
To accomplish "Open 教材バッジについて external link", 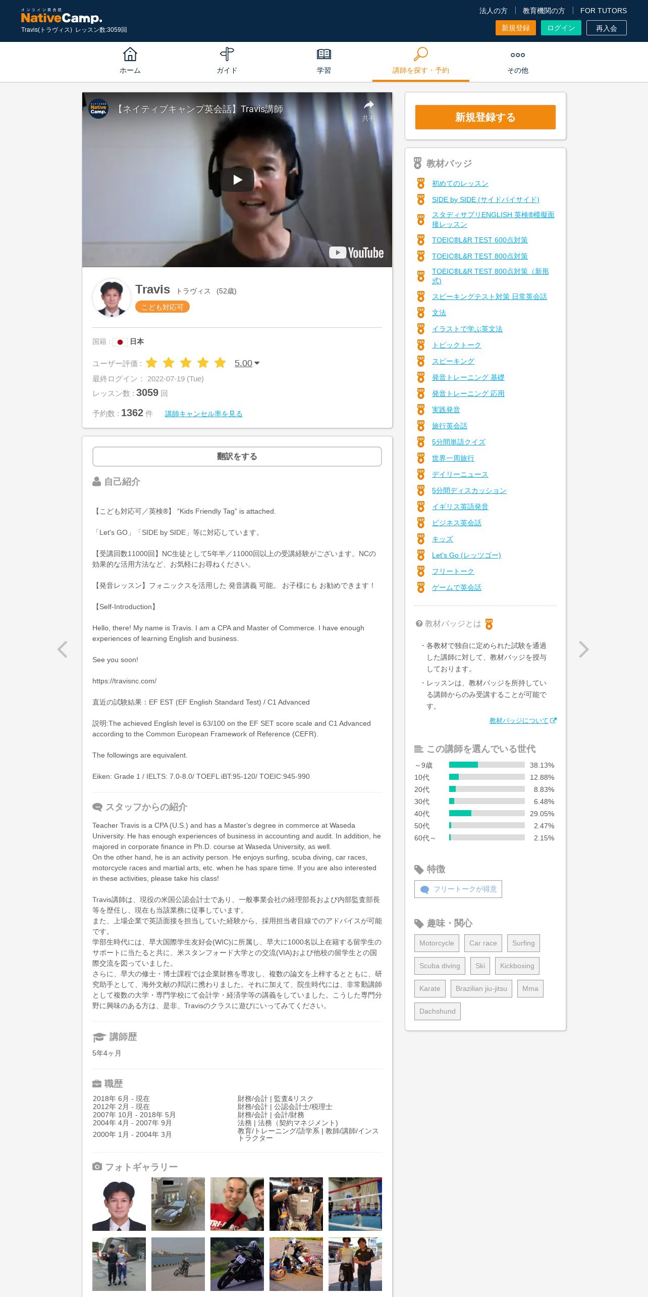I will point(523,721).
